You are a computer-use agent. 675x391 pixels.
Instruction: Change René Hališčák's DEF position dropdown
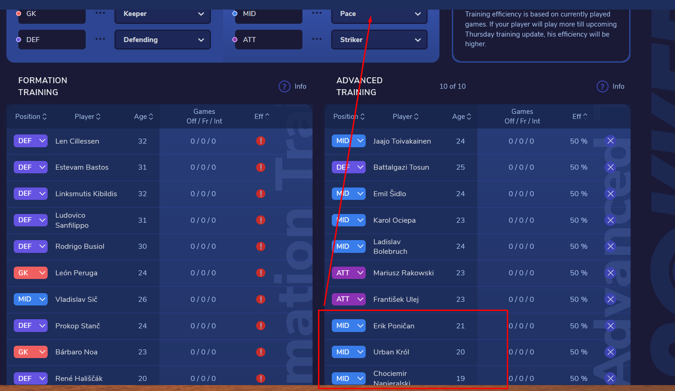[x=31, y=379]
